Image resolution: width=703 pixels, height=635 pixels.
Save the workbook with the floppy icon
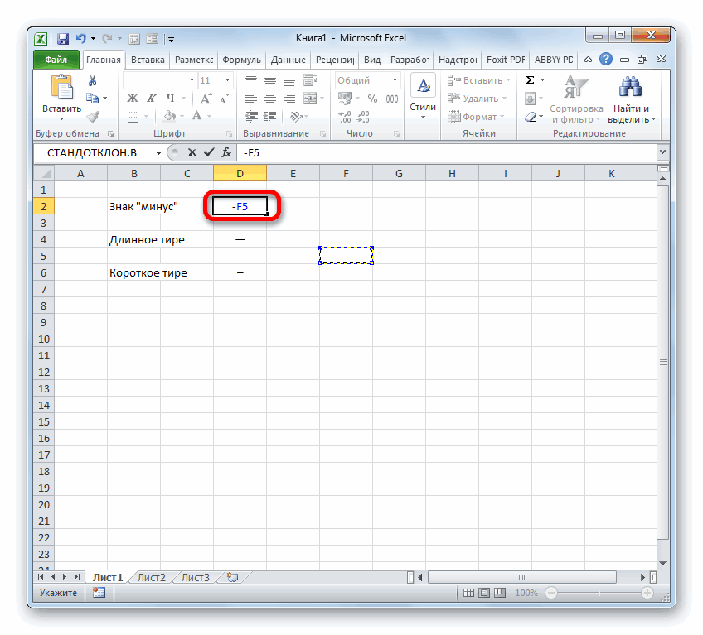(63, 39)
